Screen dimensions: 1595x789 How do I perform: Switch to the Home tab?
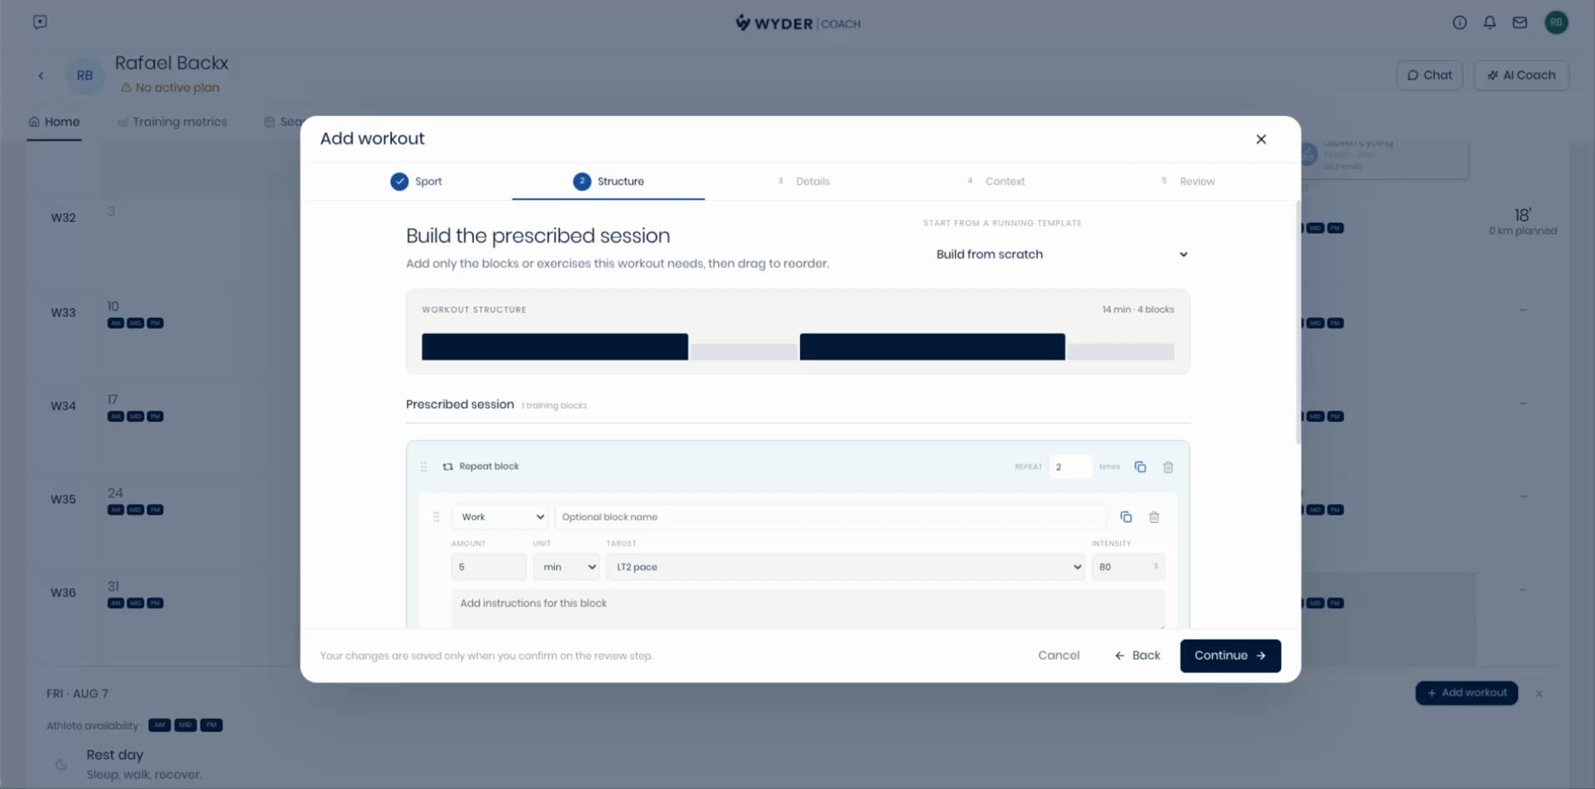[x=54, y=123]
